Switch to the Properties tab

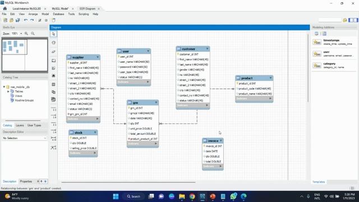26,181
